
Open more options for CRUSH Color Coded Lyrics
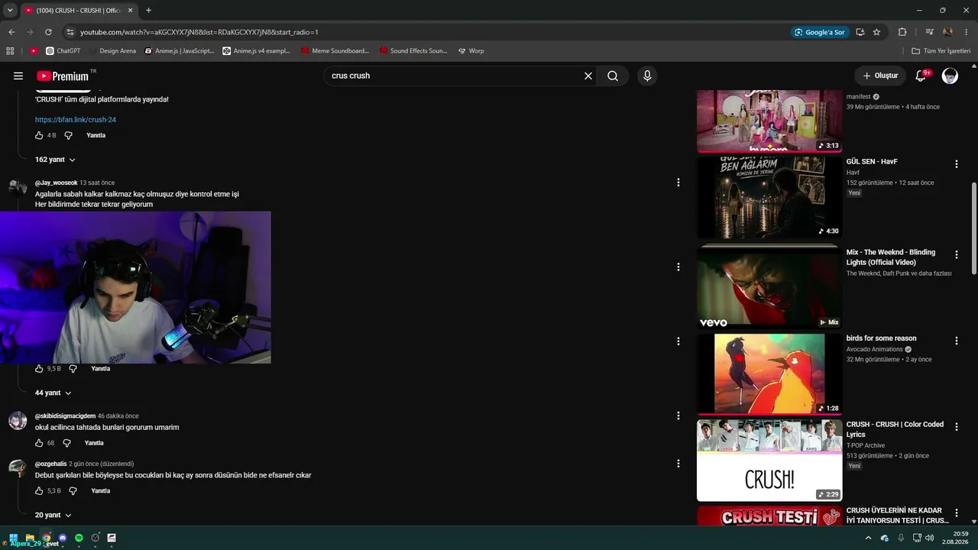click(x=956, y=427)
